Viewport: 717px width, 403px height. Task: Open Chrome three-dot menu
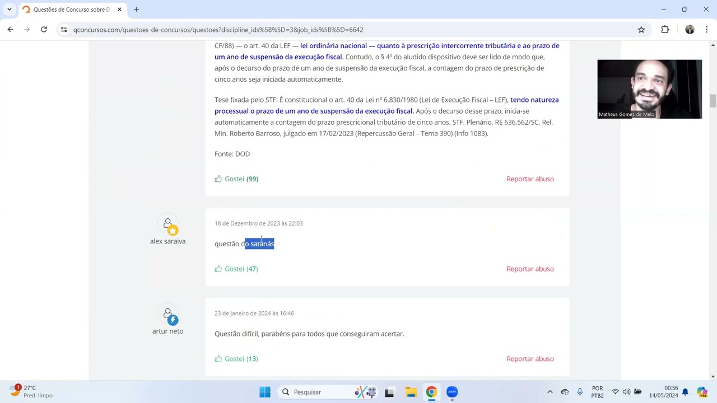[706, 30]
